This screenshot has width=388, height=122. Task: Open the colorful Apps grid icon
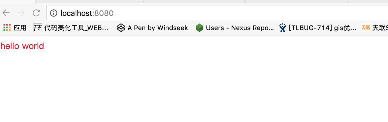click(x=7, y=27)
